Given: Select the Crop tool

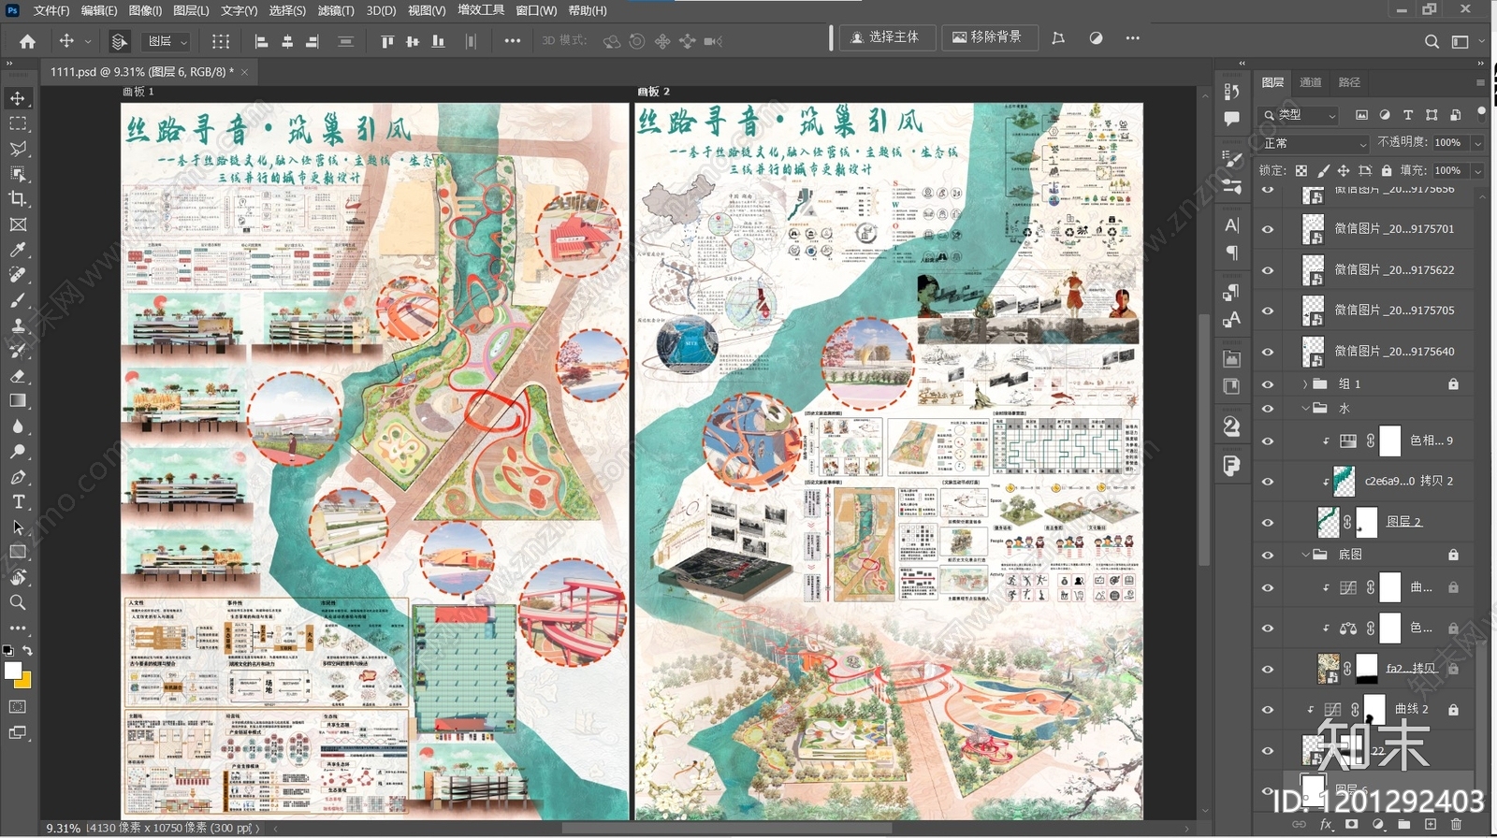Looking at the screenshot, I should coord(18,199).
